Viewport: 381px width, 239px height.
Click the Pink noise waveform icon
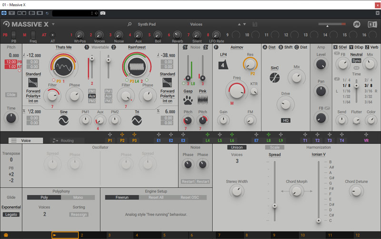coord(203,100)
